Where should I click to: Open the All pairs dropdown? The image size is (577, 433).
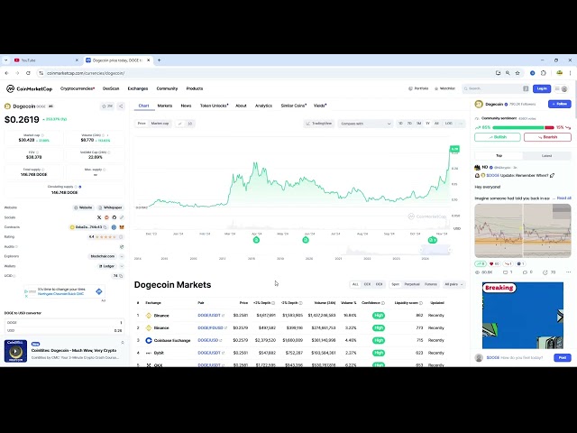tap(453, 284)
